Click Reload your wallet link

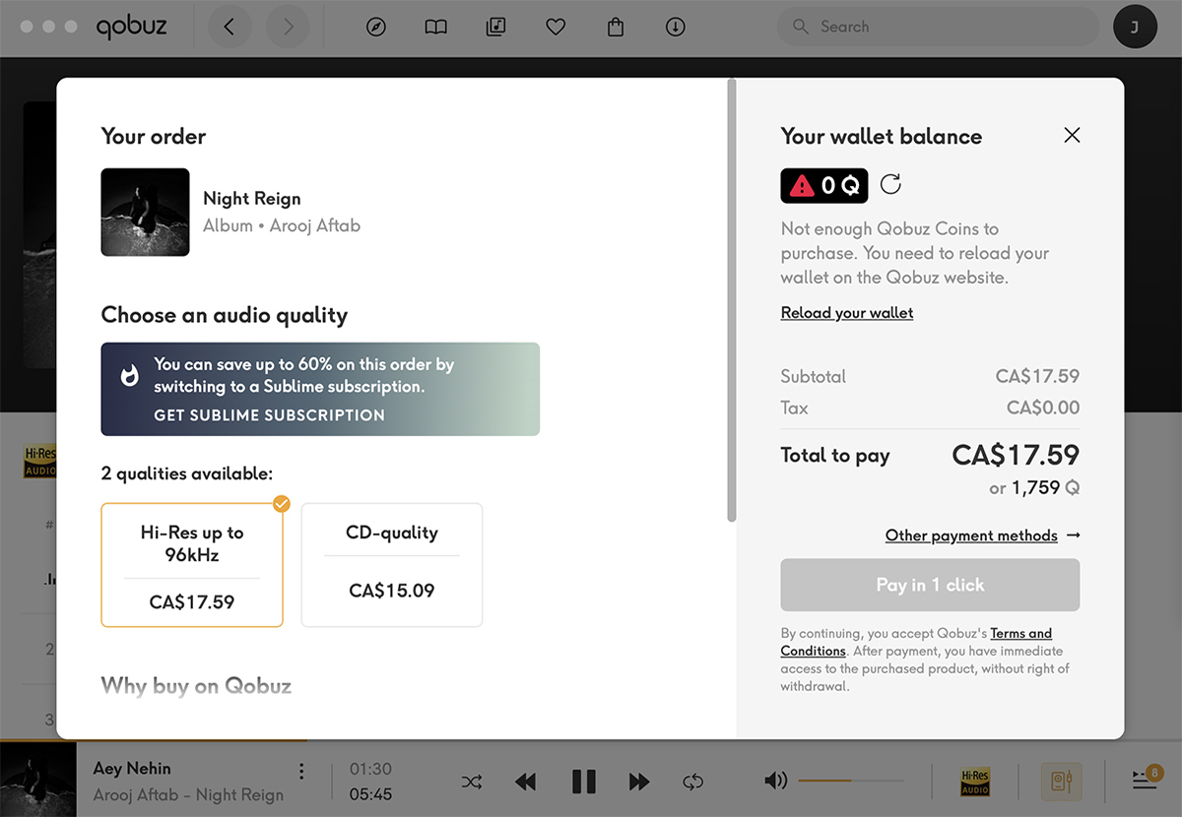[847, 313]
